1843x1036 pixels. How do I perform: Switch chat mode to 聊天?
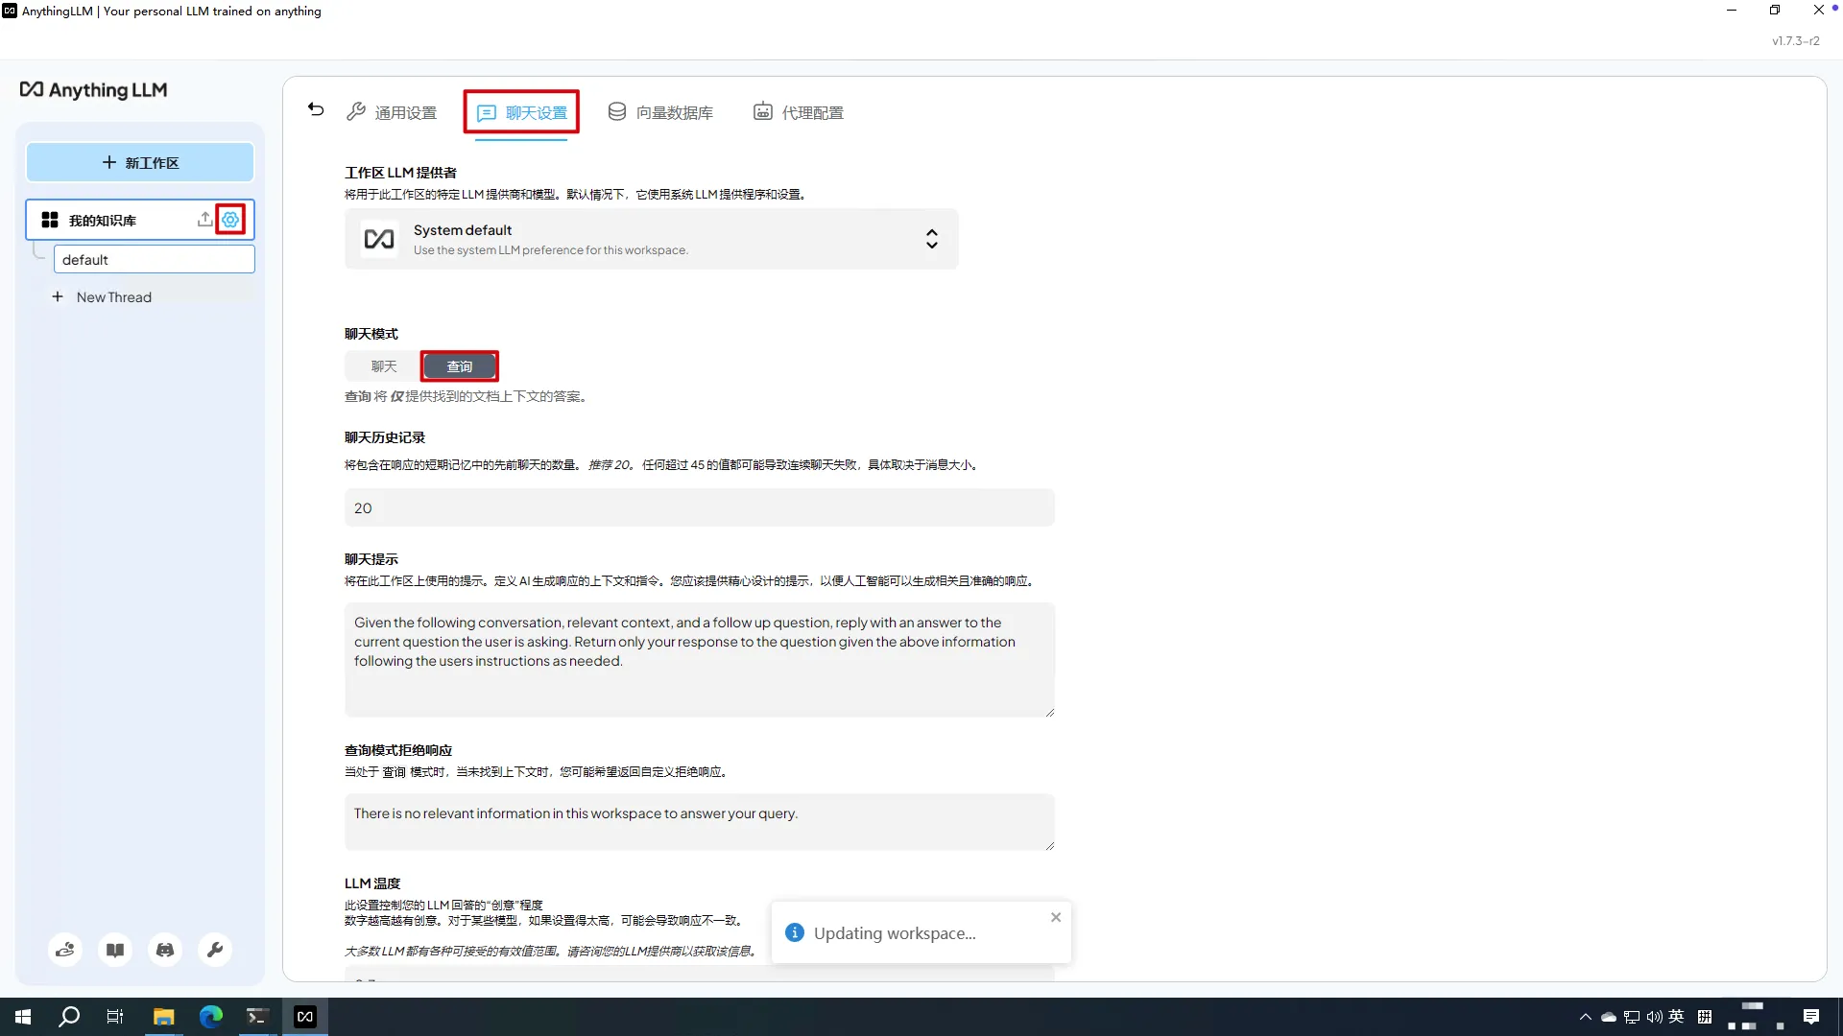click(x=384, y=366)
